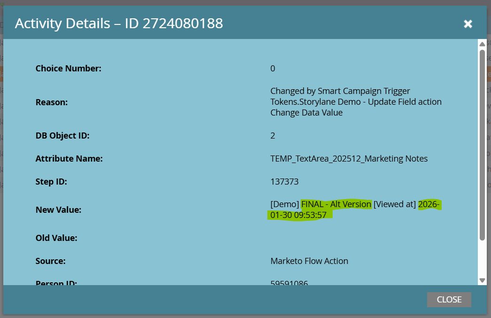The height and width of the screenshot is (318, 491).
Task: Click the Step ID label
Action: point(51,181)
